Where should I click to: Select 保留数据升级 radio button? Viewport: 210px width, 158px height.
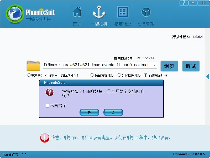pyautogui.click(x=92, y=75)
